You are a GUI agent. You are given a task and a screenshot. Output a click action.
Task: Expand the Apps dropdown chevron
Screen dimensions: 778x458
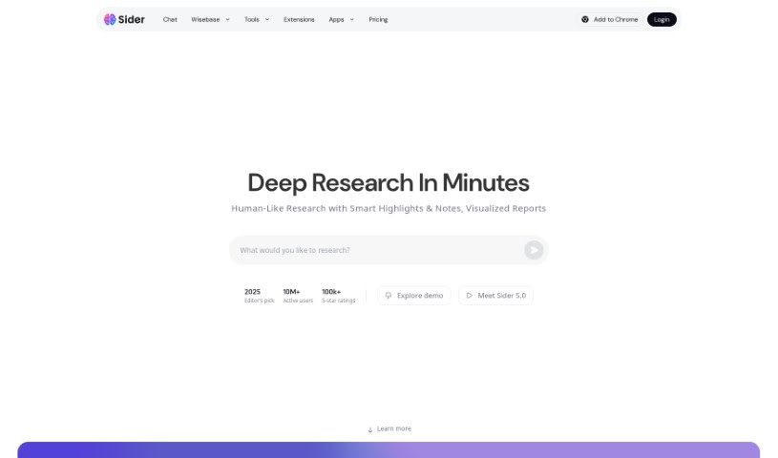(352, 19)
